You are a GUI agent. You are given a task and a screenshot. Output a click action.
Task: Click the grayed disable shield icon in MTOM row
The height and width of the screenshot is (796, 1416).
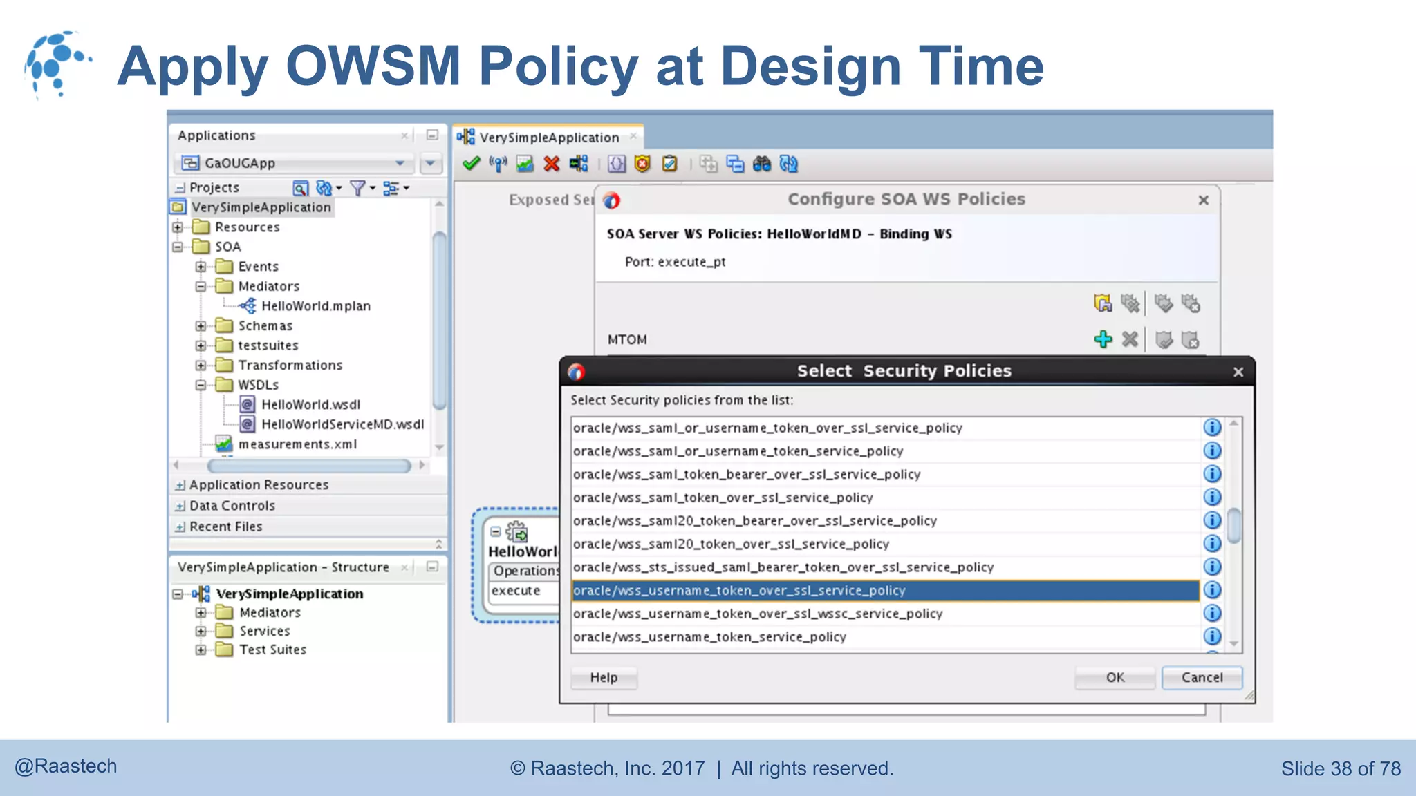pyautogui.click(x=1191, y=339)
